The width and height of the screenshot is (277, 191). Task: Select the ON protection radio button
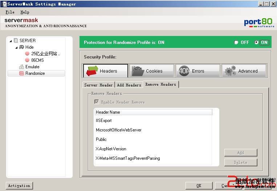click(x=256, y=42)
